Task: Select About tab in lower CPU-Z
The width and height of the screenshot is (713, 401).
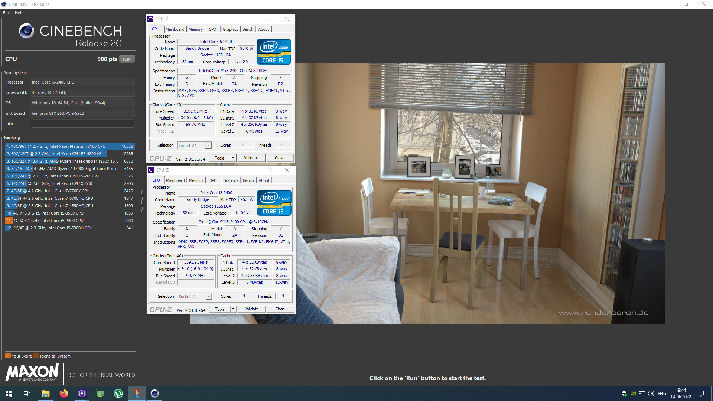Action: [x=264, y=180]
